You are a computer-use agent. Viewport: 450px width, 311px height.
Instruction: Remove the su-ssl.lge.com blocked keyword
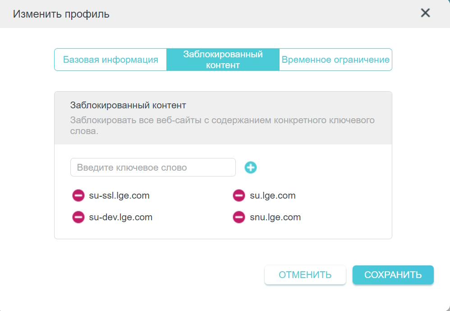[78, 195]
